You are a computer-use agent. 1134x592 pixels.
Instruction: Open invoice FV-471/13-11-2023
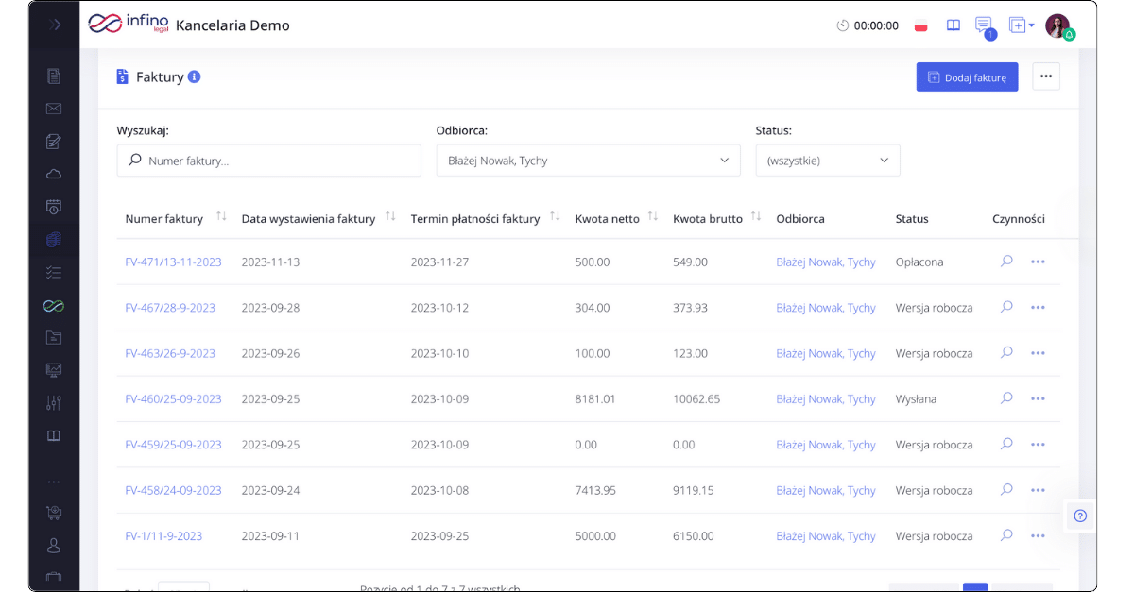(x=173, y=262)
